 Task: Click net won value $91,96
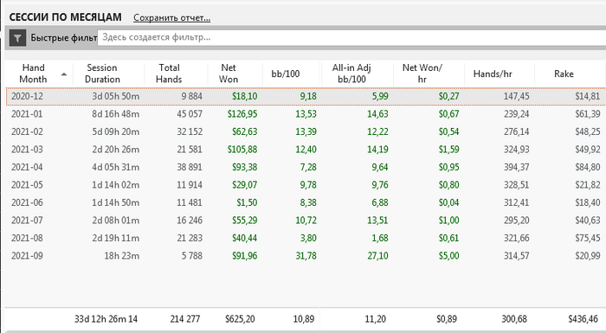pos(245,256)
